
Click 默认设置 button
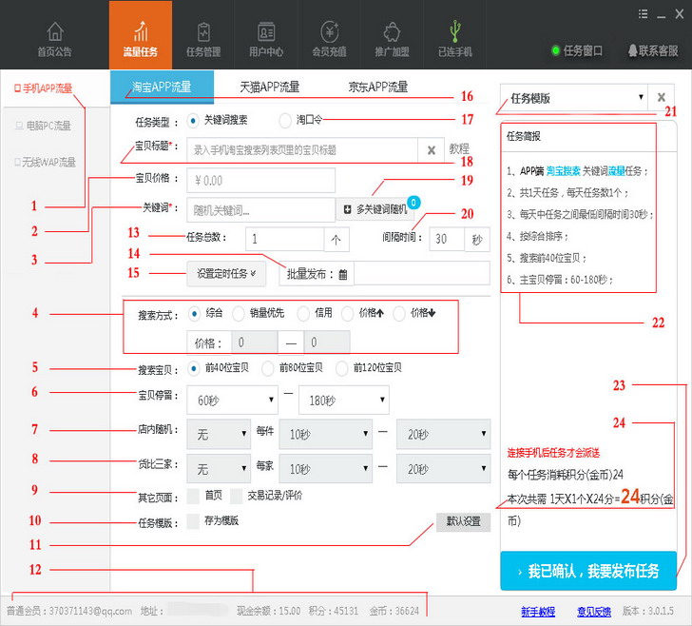pos(464,521)
